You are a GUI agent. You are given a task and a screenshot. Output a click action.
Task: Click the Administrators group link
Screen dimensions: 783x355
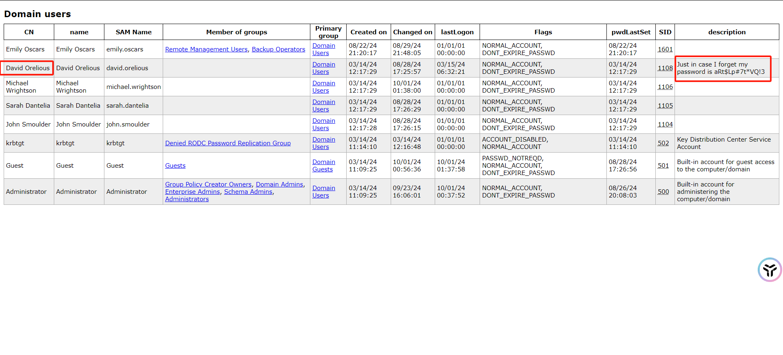point(187,199)
